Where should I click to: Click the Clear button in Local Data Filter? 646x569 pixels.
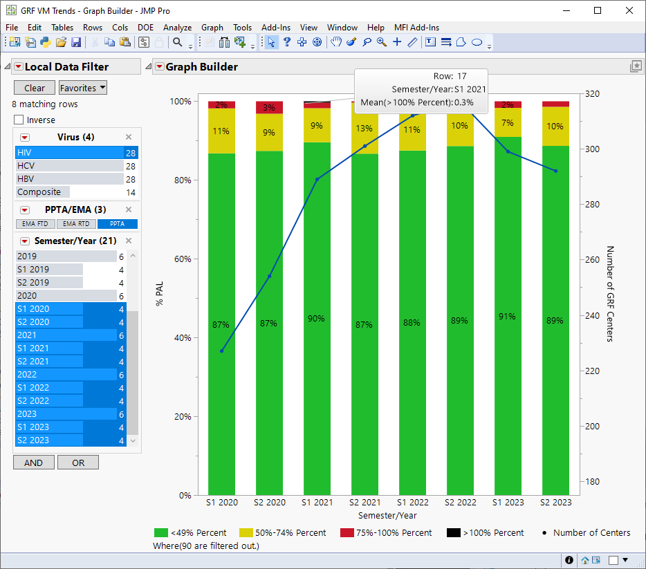coord(34,88)
